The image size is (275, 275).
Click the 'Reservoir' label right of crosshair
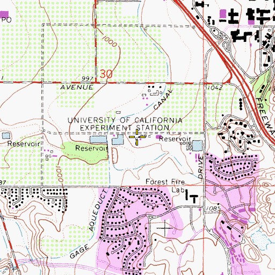pyautogui.click(x=175, y=139)
